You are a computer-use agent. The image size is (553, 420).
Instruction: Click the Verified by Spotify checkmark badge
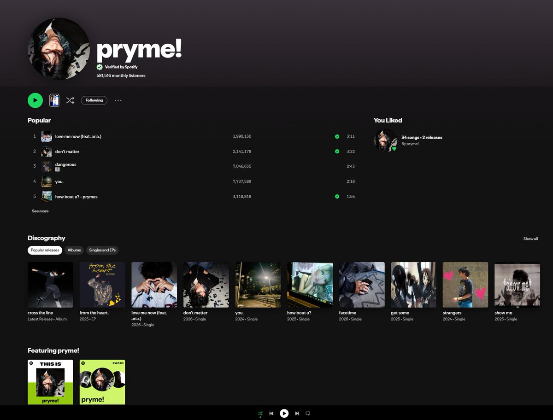[x=100, y=67]
